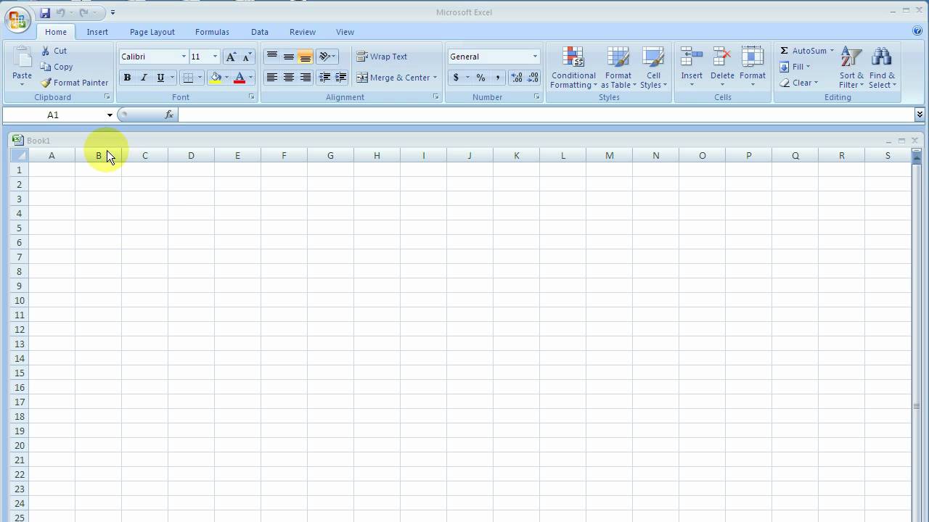The height and width of the screenshot is (522, 929).
Task: Toggle Align Text Right
Action: 305,78
